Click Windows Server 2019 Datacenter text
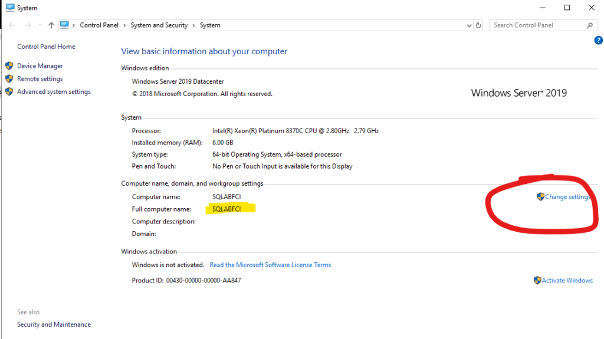604x339 pixels. tap(178, 82)
